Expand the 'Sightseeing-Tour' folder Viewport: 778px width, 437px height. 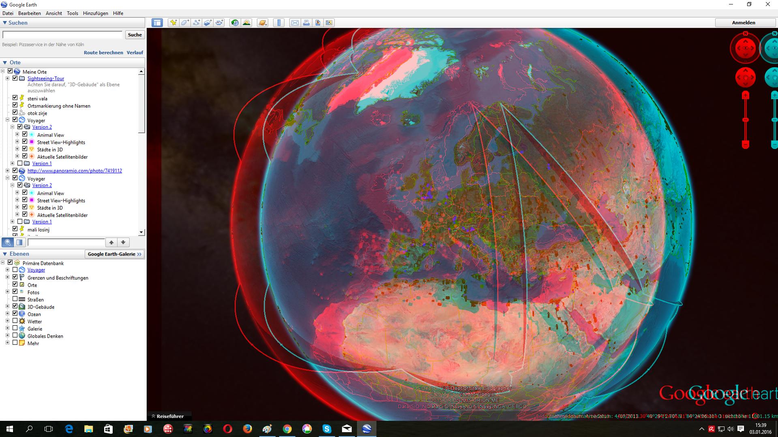pyautogui.click(x=7, y=79)
